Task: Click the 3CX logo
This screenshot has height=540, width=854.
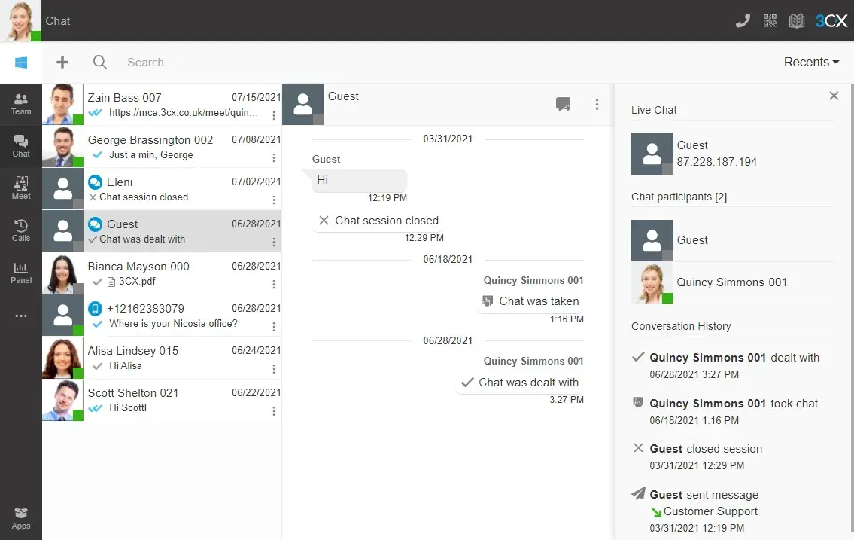Action: [x=831, y=20]
